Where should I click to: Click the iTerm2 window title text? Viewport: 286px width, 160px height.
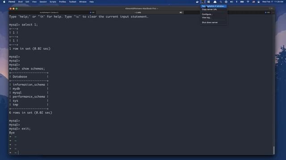[x=142, y=8]
